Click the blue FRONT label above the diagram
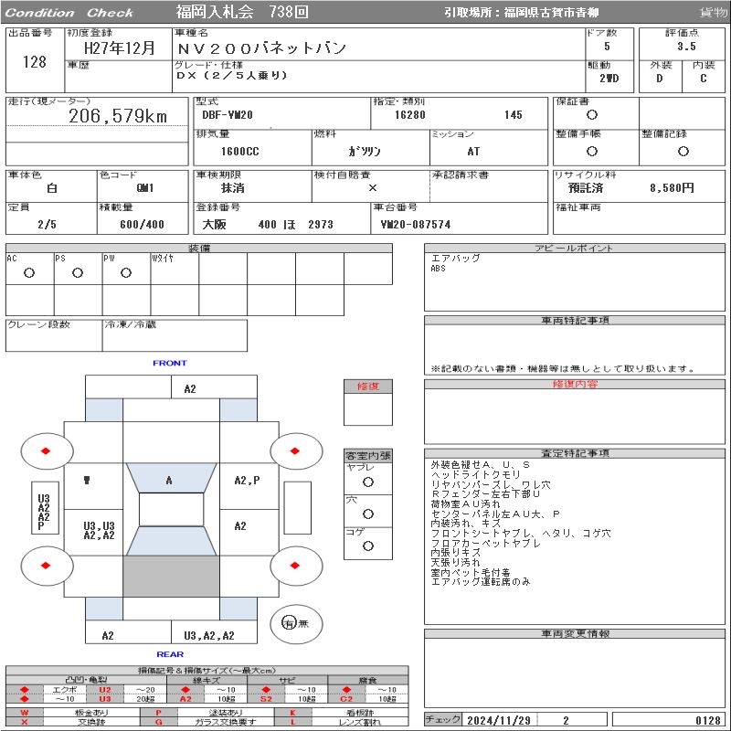This screenshot has height=731, width=731. tap(170, 363)
